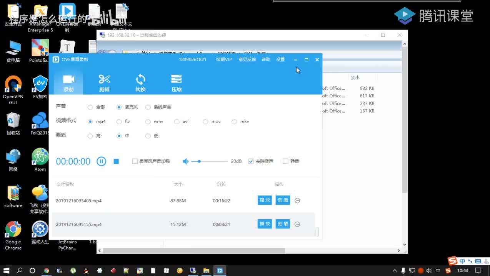Click remote desktop window horizontal scrollbar
Image resolution: width=490 pixels, height=276 pixels.
point(194,251)
